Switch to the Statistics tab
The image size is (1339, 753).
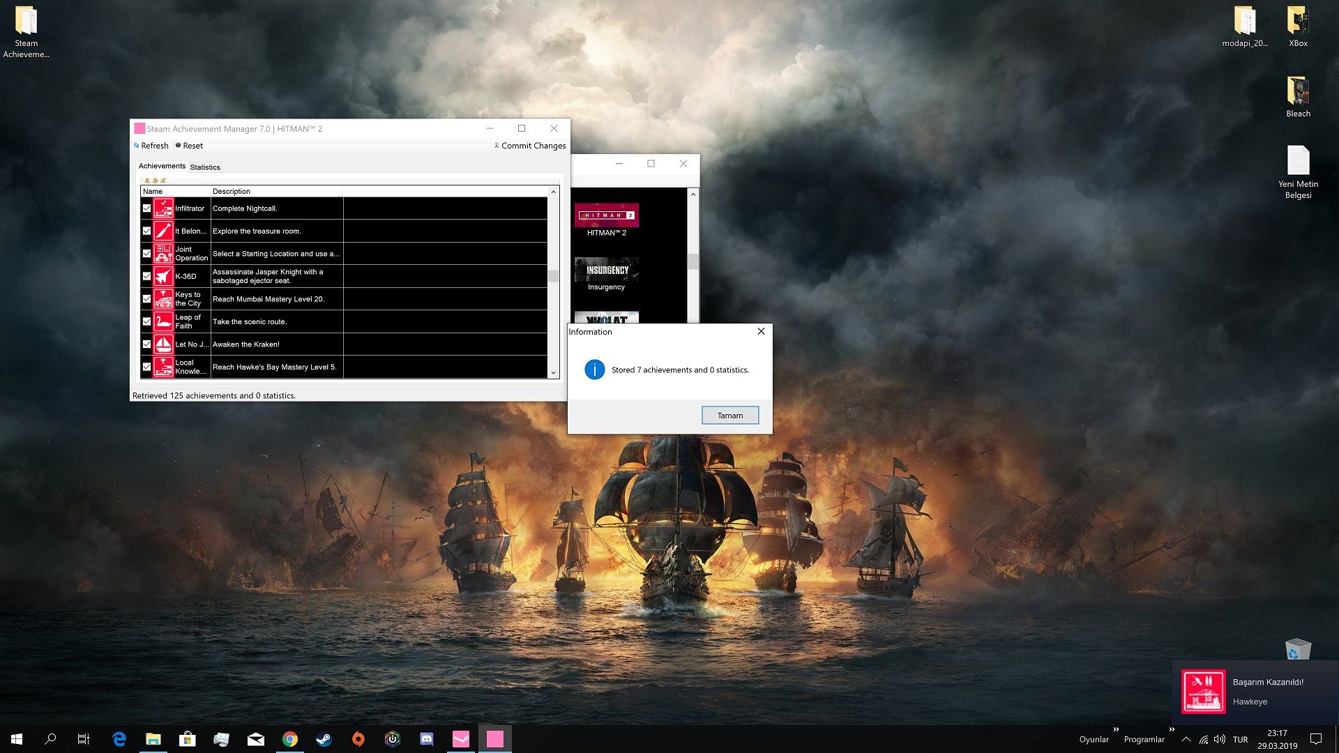point(205,167)
